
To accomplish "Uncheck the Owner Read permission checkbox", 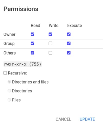I will 32,34.
